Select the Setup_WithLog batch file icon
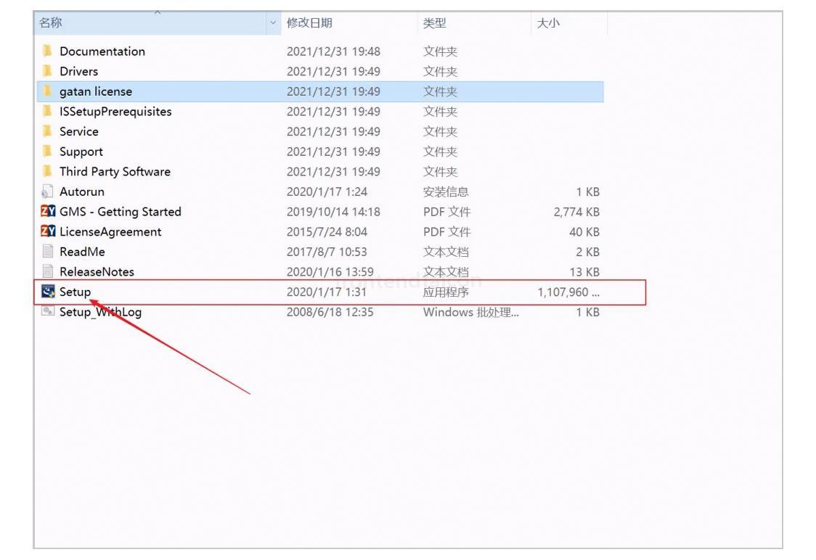This screenshot has height=560, width=816. 48,311
